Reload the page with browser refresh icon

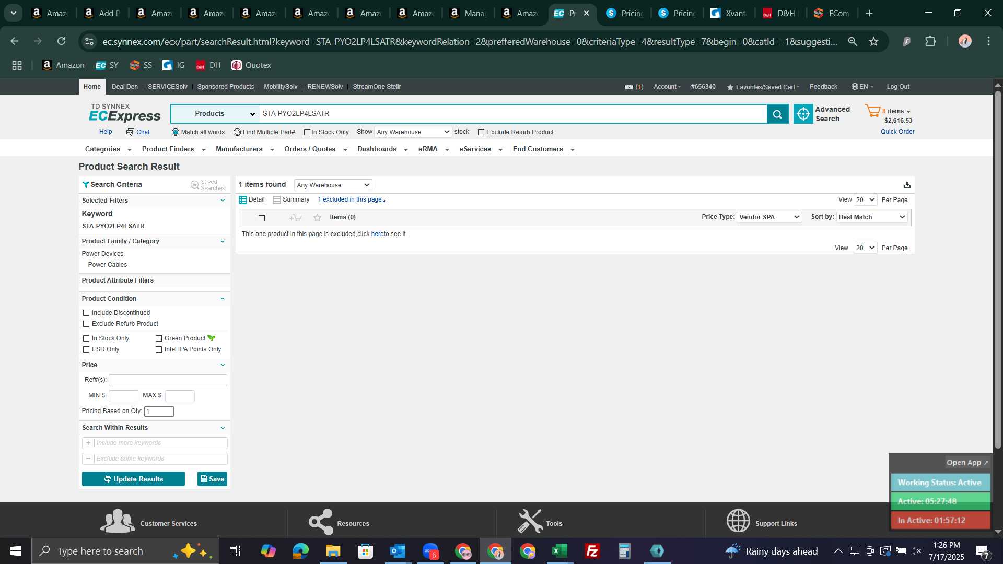click(x=62, y=41)
